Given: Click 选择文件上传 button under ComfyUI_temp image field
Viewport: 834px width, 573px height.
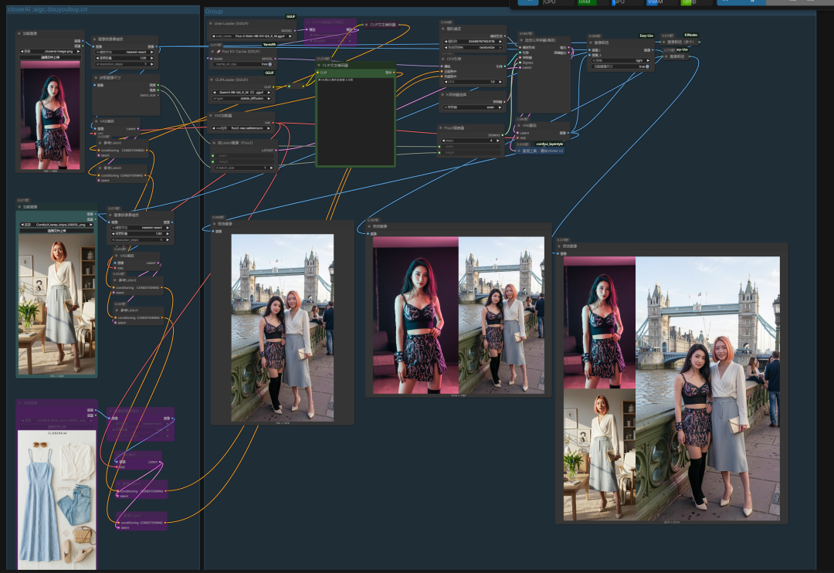Looking at the screenshot, I should pos(57,230).
